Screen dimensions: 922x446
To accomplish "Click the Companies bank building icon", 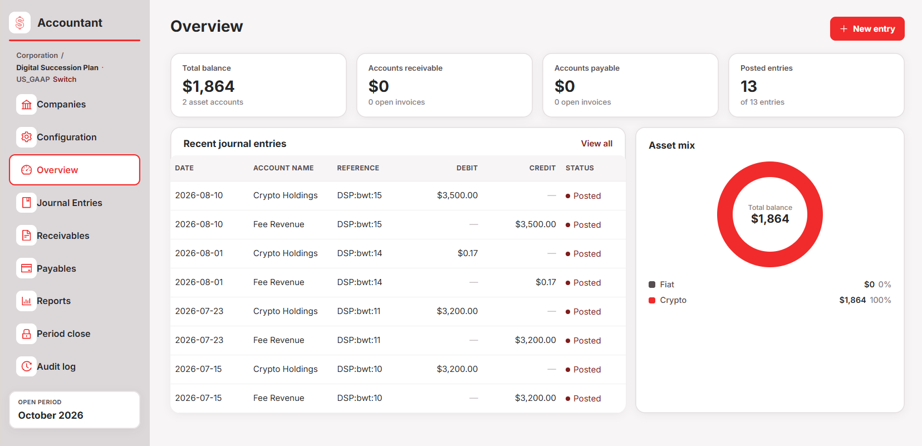I will tap(26, 104).
